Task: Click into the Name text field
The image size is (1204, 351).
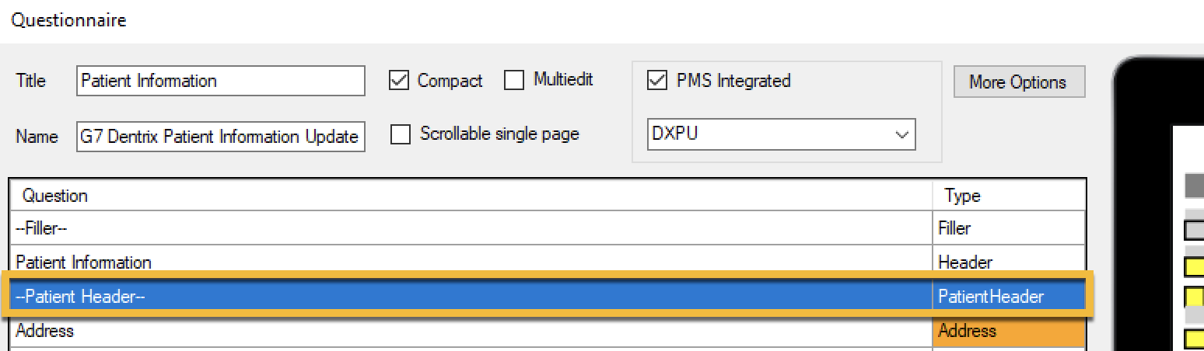Action: (x=221, y=137)
